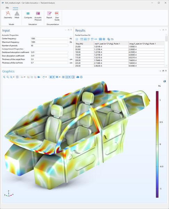Click the pressure color legend bar
This screenshot has width=169, height=209.
pos(157,144)
